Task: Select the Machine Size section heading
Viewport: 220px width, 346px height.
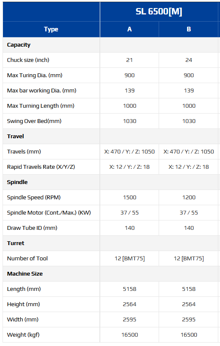Action: pyautogui.click(x=25, y=273)
